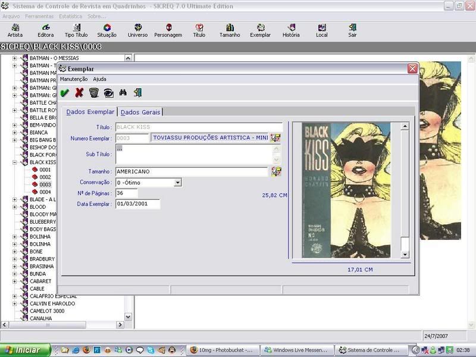
Task: Open the Personagem toolbar icon
Action: [x=168, y=30]
